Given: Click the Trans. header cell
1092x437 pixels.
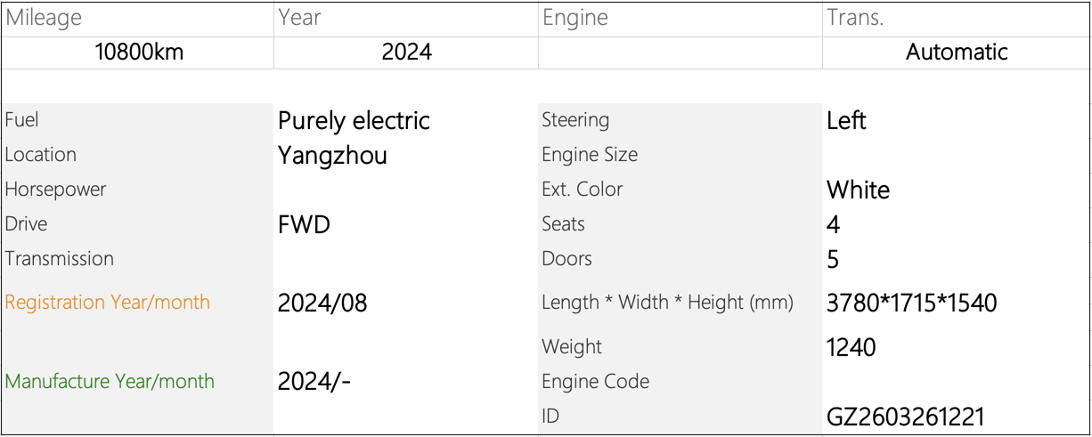Looking at the screenshot, I should click(855, 18).
